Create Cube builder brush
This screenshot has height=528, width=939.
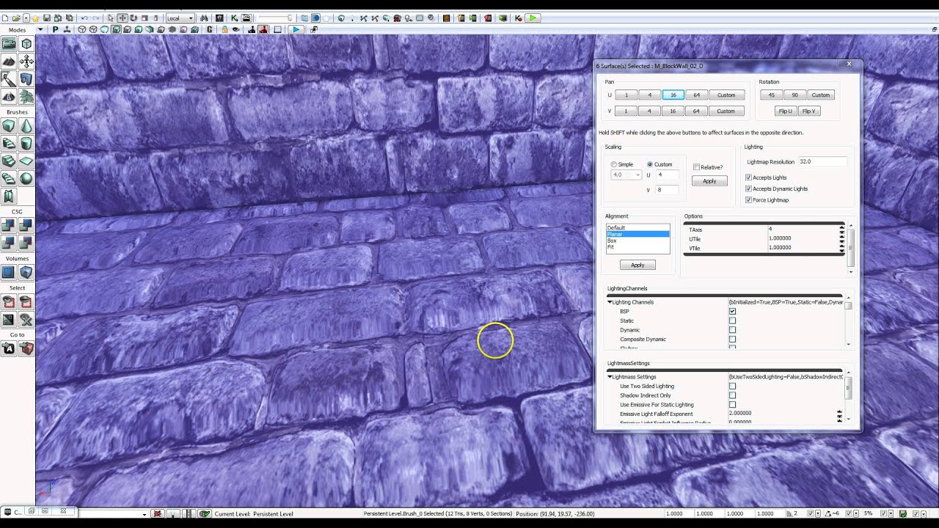(9, 126)
